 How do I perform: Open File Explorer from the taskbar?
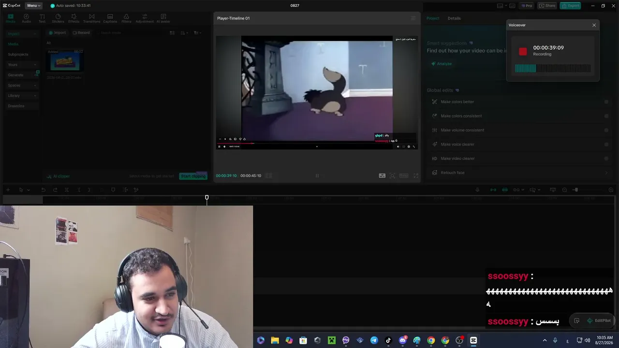point(275,340)
